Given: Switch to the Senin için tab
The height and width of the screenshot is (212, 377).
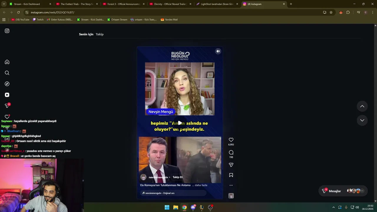Looking at the screenshot, I should click(x=86, y=34).
